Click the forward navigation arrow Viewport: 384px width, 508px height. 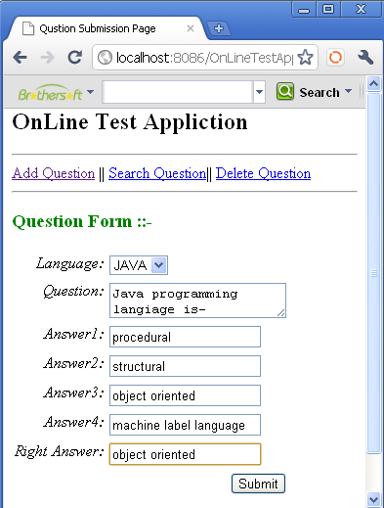point(48,58)
